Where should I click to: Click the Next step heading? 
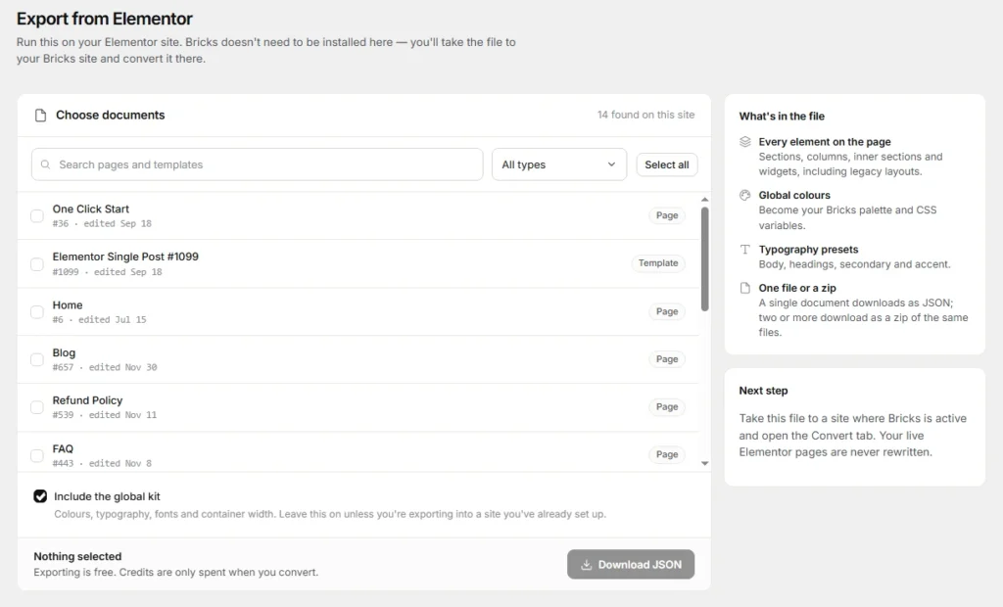[x=763, y=391]
